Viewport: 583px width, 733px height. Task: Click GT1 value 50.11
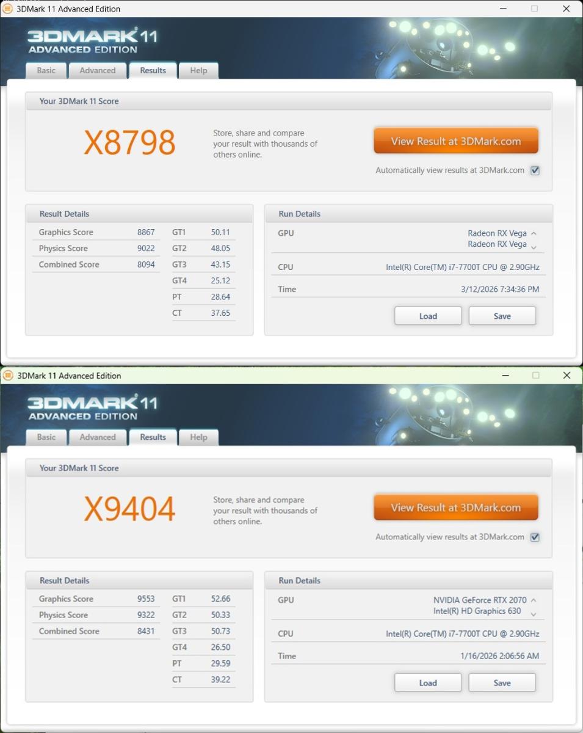coord(220,232)
